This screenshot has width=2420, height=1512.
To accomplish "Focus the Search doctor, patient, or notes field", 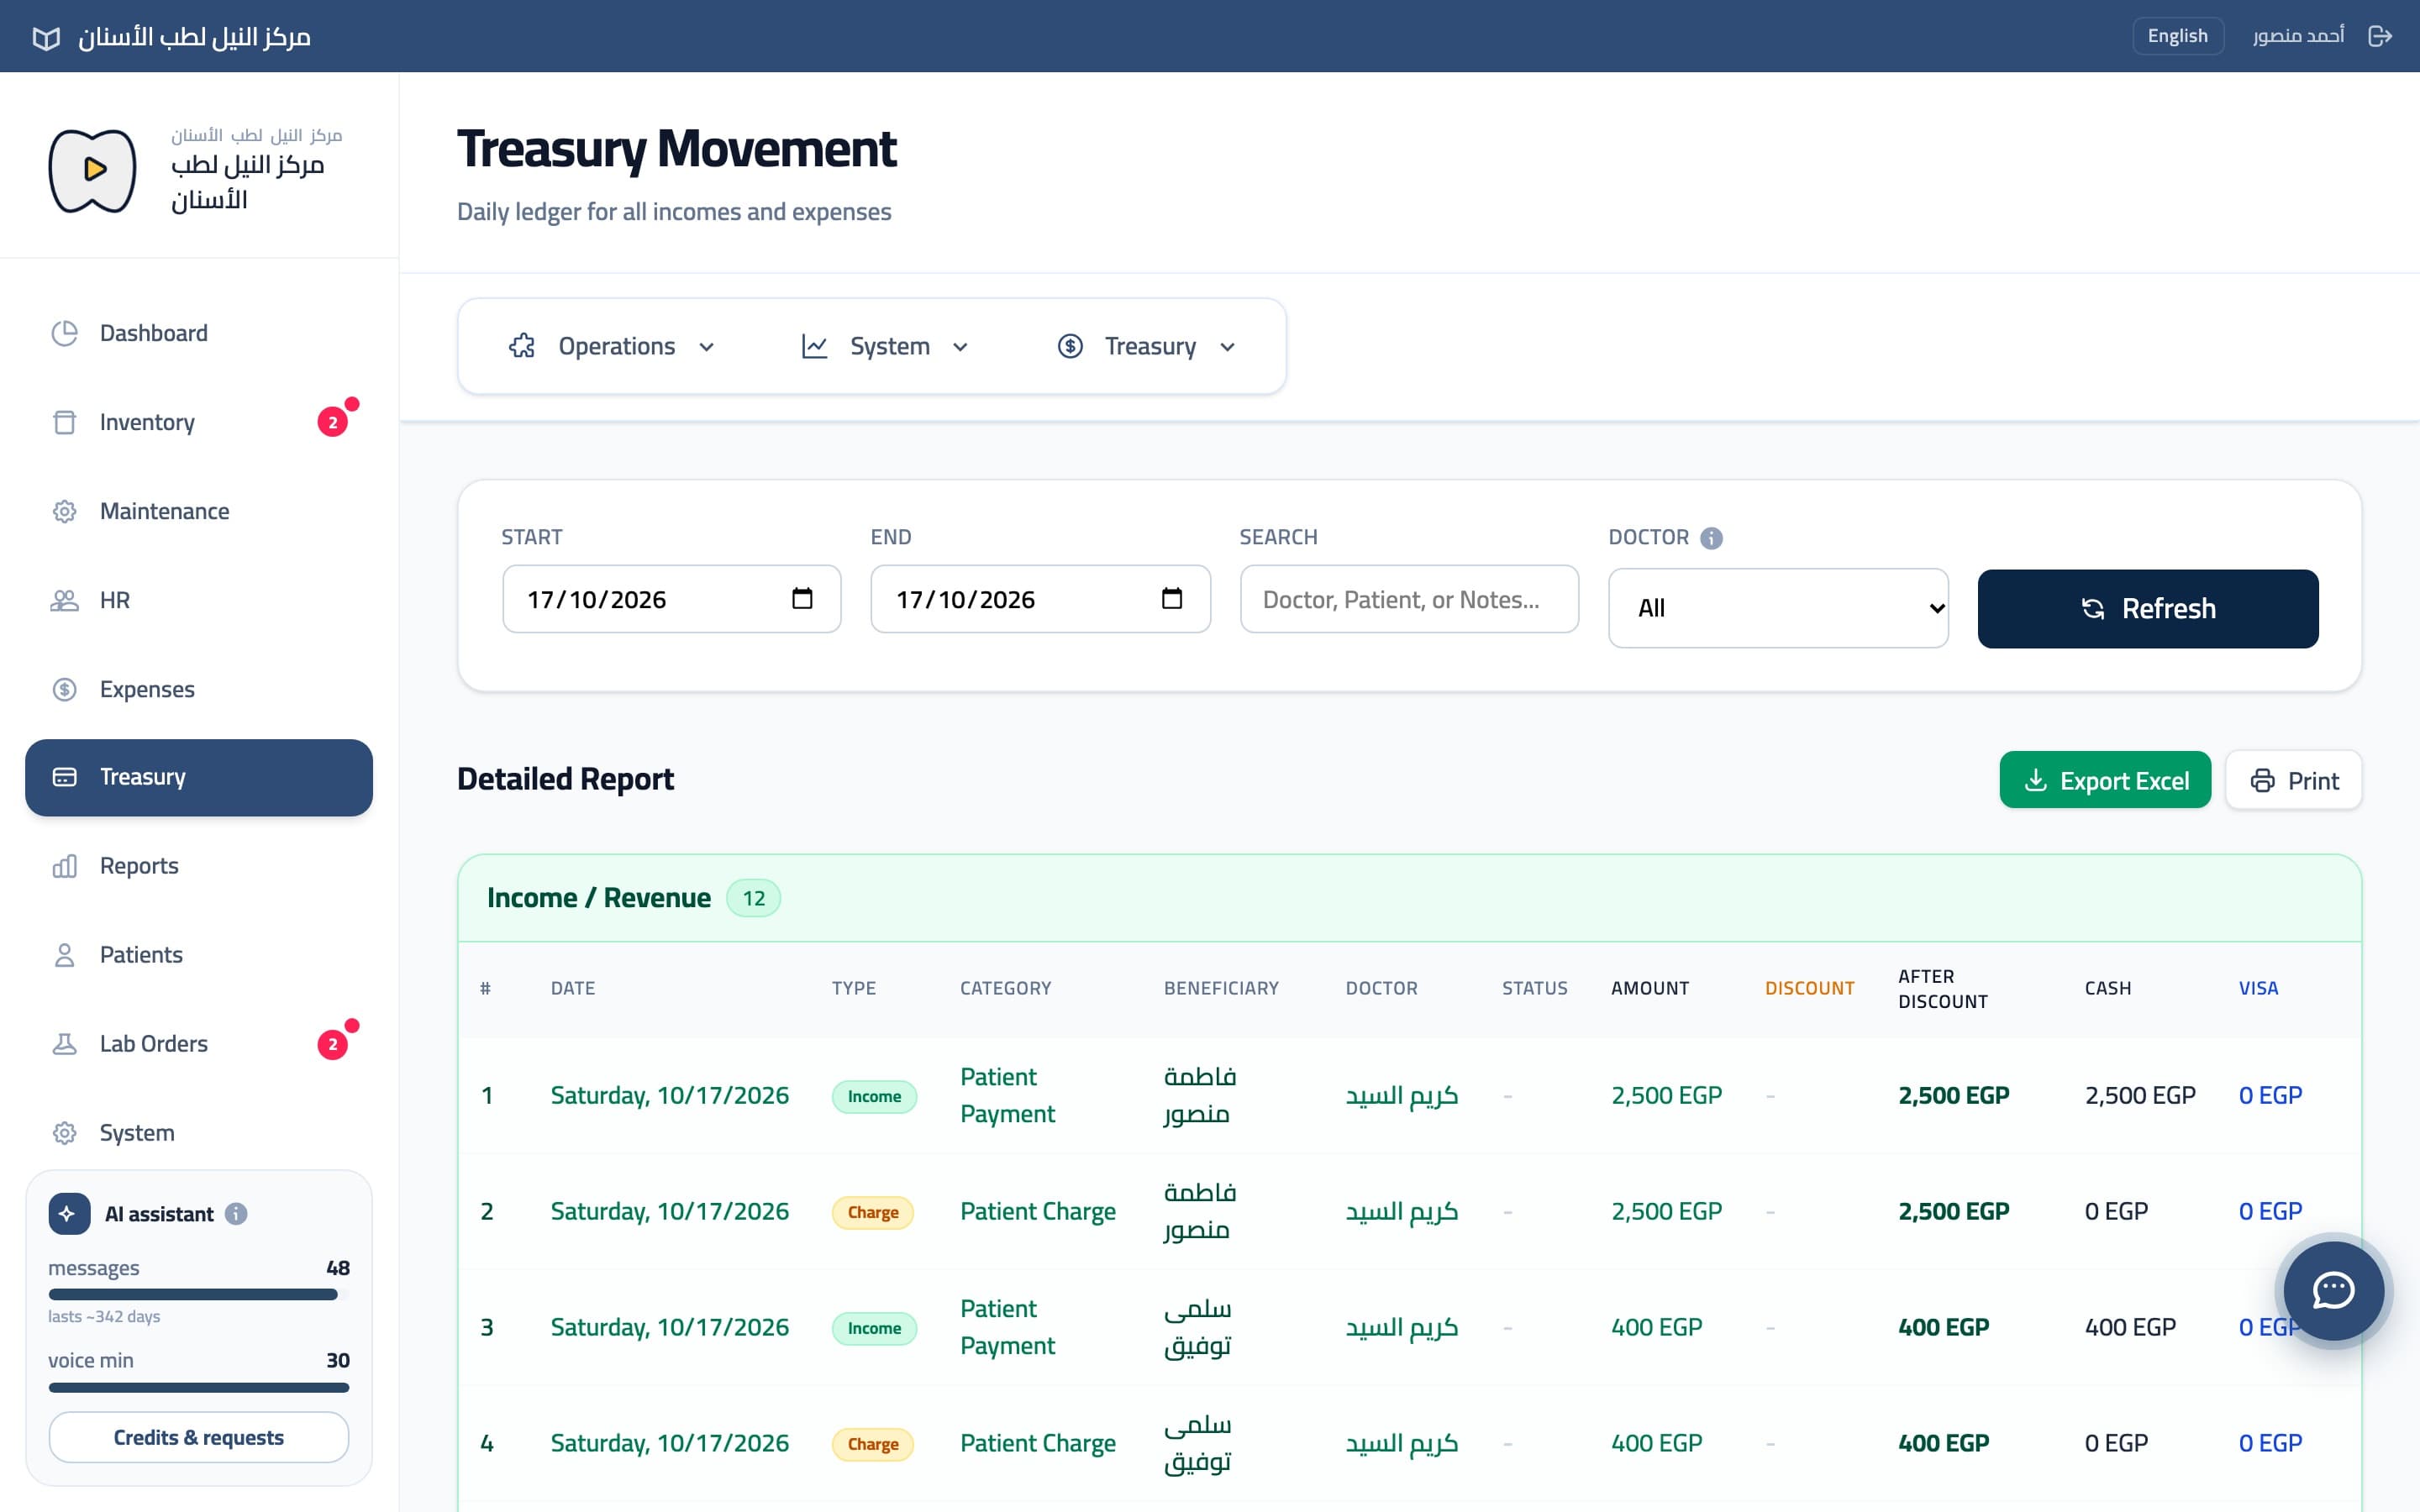I will click(1409, 599).
